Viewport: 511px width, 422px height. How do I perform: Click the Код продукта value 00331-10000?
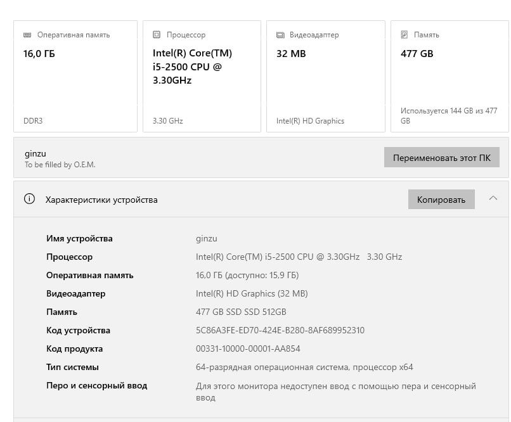click(x=248, y=348)
